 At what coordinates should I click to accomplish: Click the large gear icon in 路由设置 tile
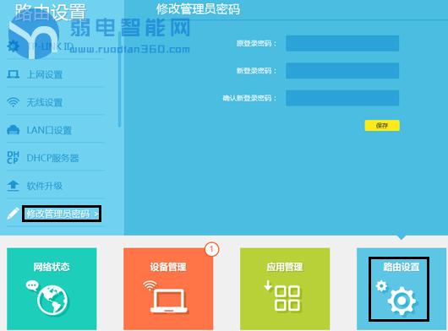402,301
